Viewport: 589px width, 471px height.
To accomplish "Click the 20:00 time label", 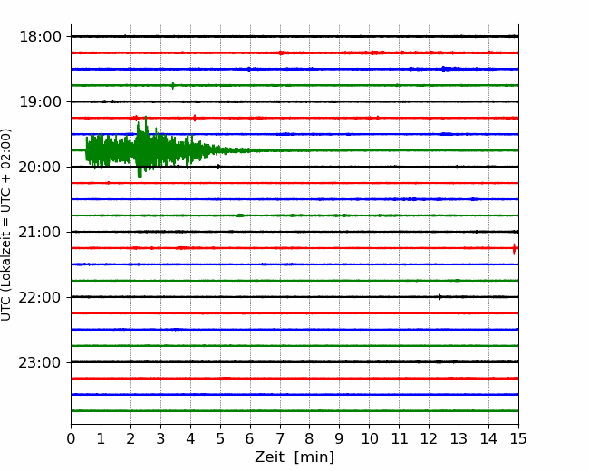I will click(40, 168).
